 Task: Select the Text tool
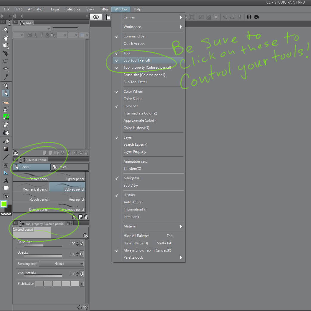[x=6, y=180]
